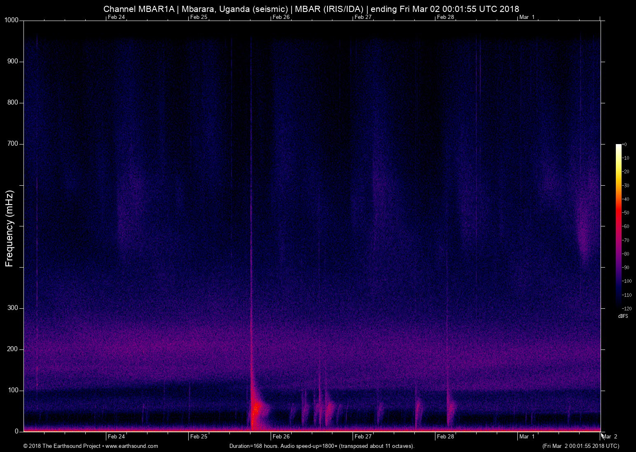
Task: Pick the 200 frequency tick label
Action: pyautogui.click(x=13, y=349)
